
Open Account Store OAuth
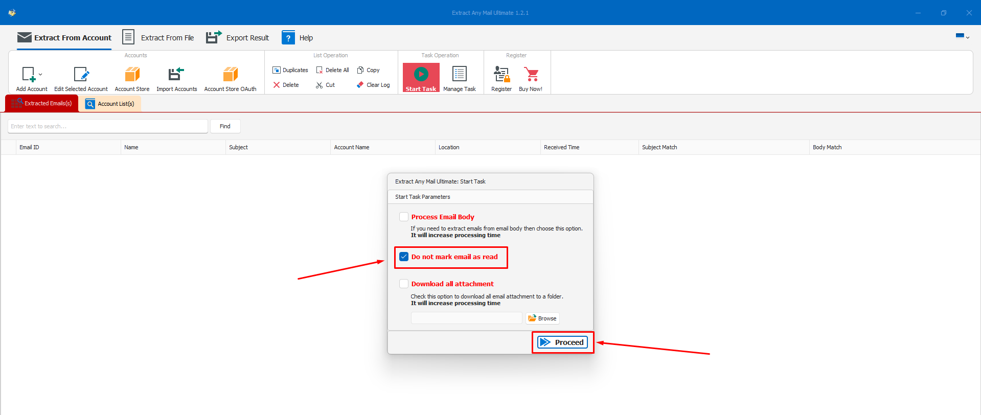[230, 75]
